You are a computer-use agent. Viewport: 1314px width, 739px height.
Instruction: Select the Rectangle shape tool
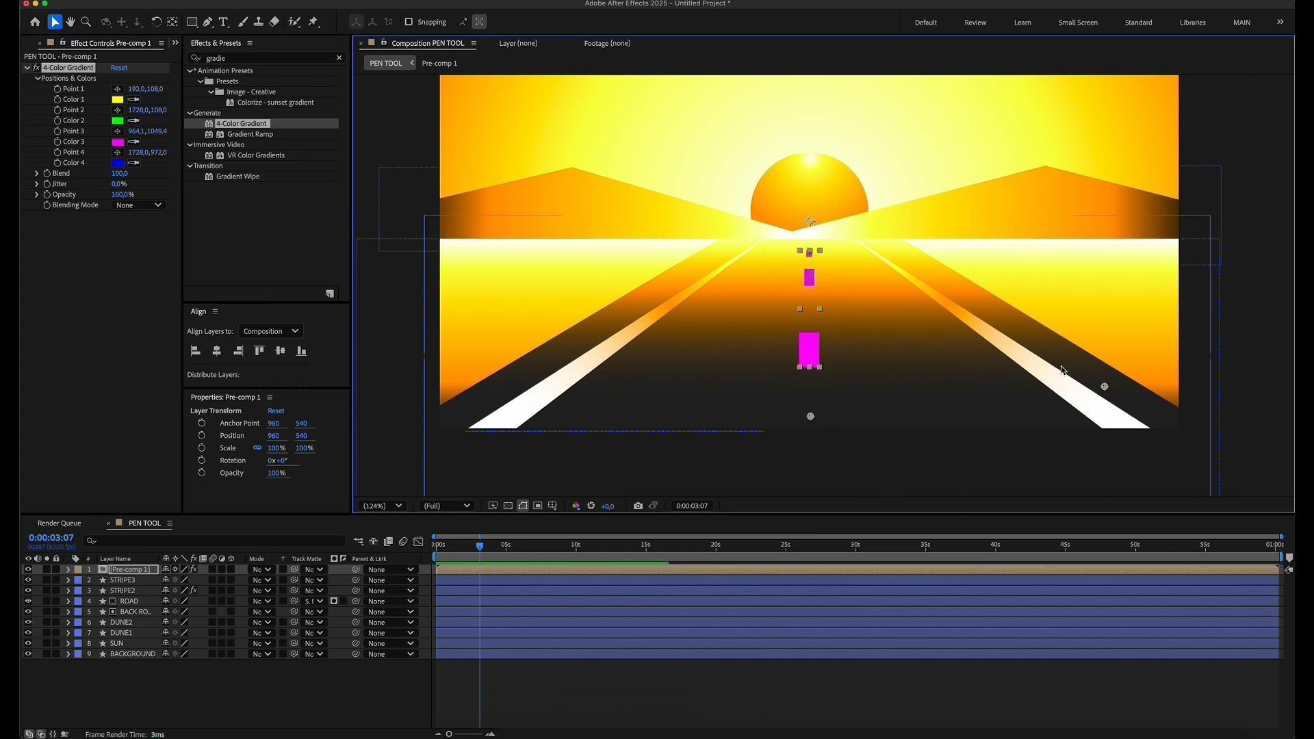[x=192, y=22]
